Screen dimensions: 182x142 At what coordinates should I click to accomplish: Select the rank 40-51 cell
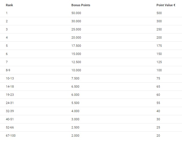tap(10, 119)
